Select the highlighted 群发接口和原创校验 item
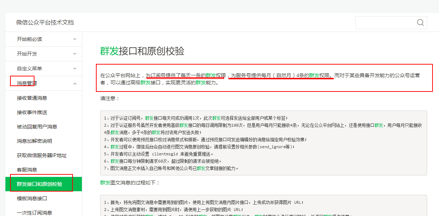 [x=40, y=184]
